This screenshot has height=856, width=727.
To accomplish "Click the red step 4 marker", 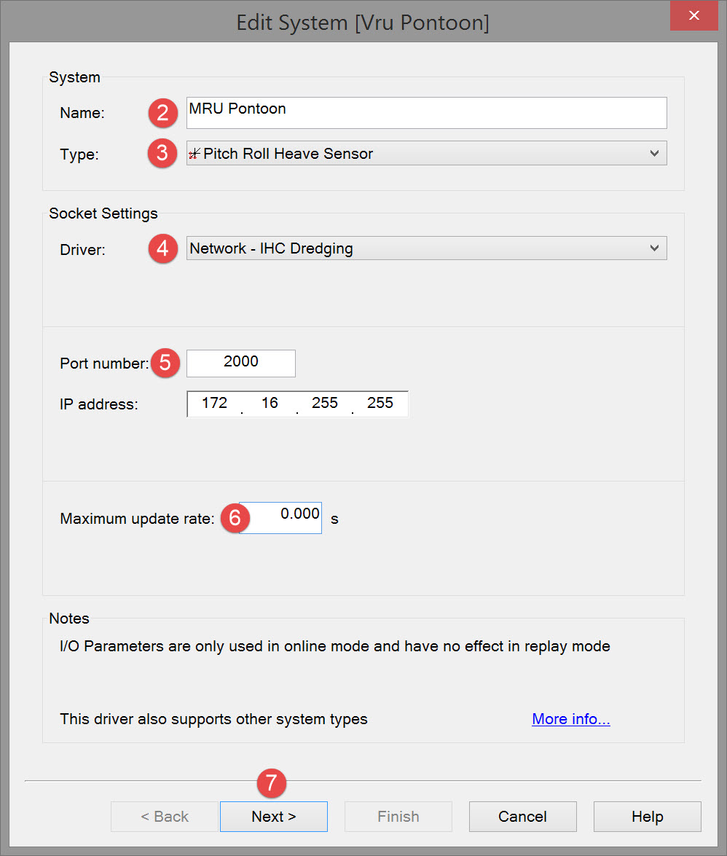I will [x=162, y=248].
